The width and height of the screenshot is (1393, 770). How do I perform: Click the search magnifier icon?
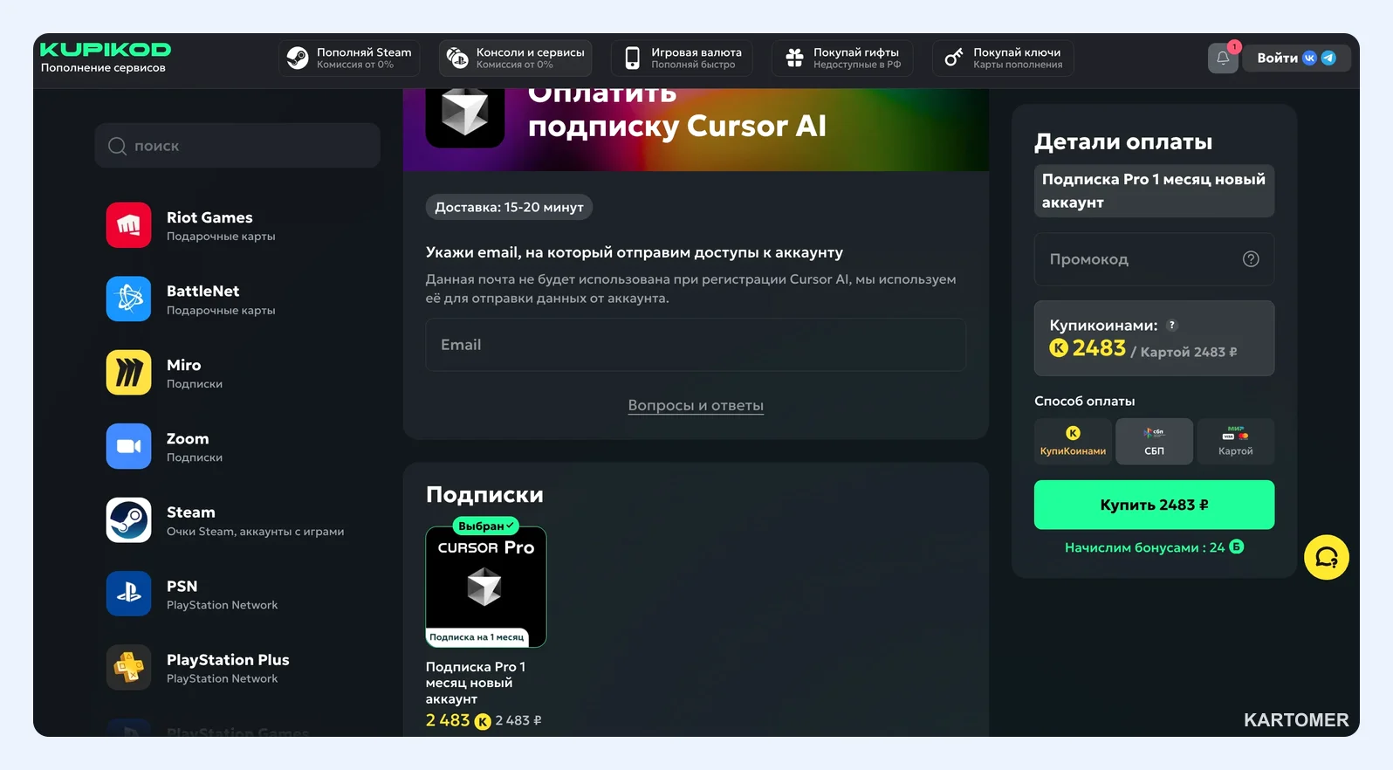tap(117, 146)
